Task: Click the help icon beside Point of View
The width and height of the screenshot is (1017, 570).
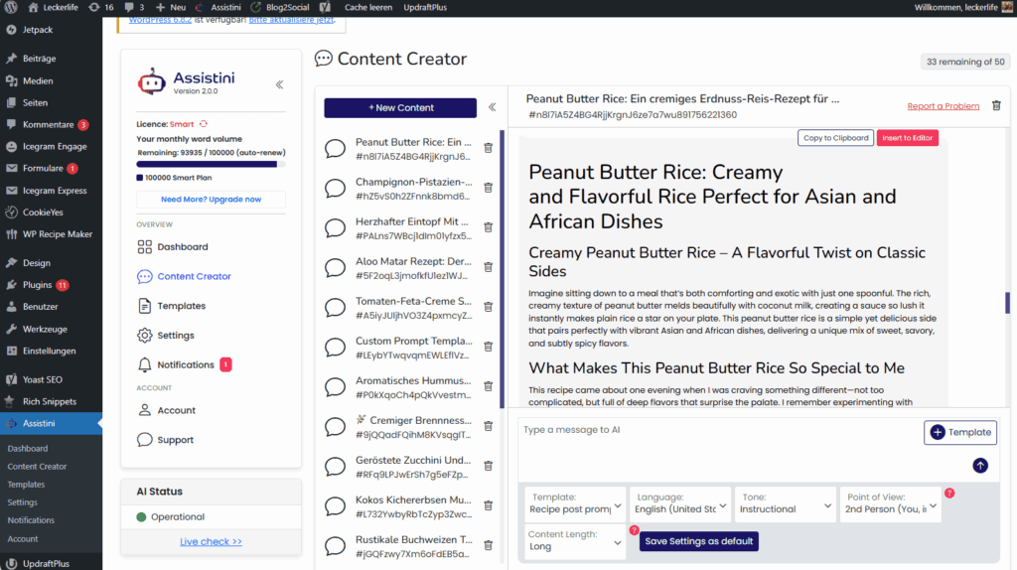Action: pyautogui.click(x=949, y=494)
